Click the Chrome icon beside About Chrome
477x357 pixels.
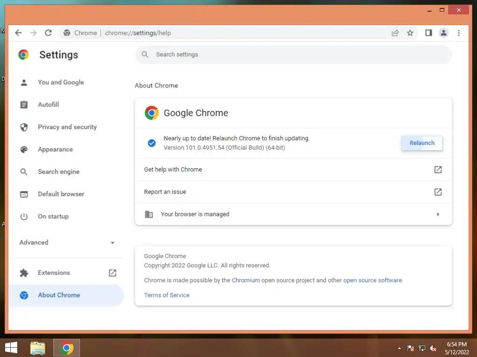click(x=24, y=295)
